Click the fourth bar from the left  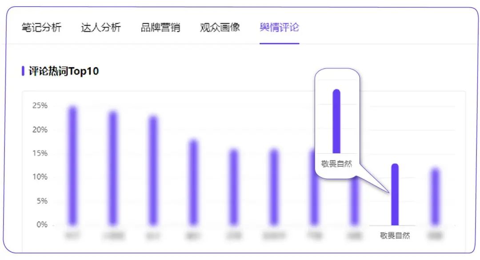(193, 182)
